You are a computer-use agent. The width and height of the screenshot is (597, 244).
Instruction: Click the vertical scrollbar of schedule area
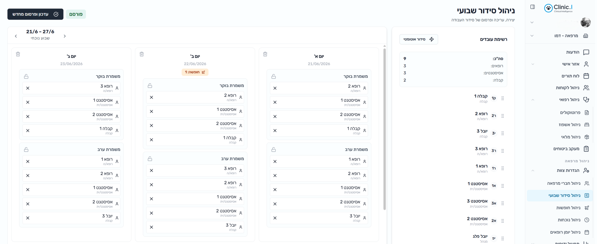pyautogui.click(x=384, y=129)
